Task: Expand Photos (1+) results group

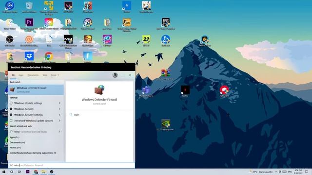Action: tap(15, 148)
